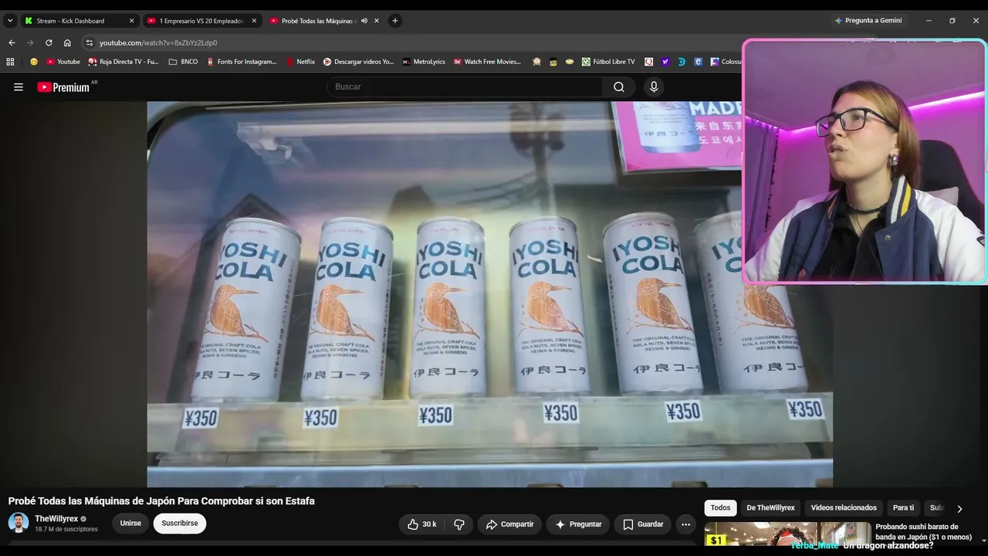Like the video (30 k)
Viewport: 988px width, 556px height.
[421, 524]
